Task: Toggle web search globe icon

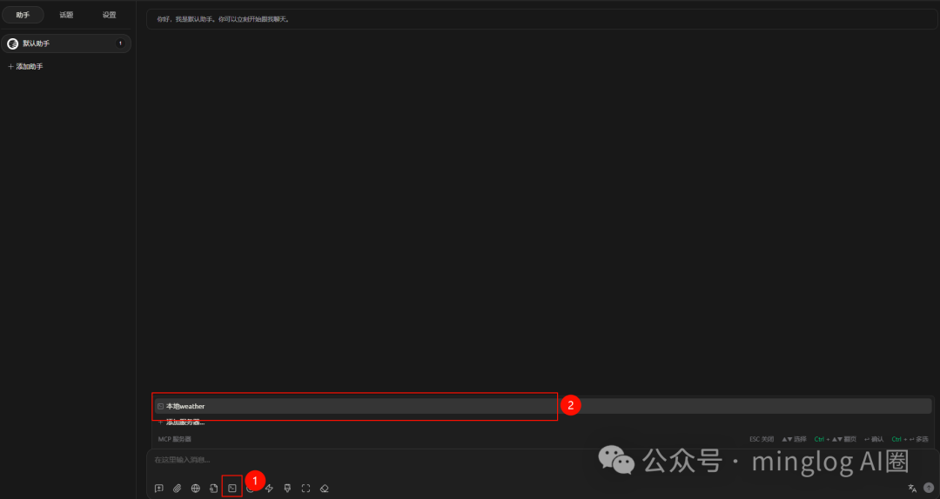Action: 196,489
